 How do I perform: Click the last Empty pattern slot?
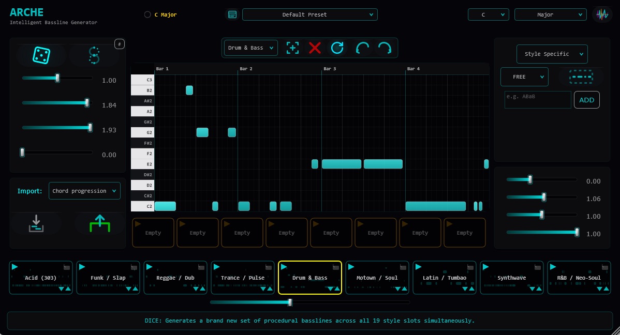tap(465, 233)
